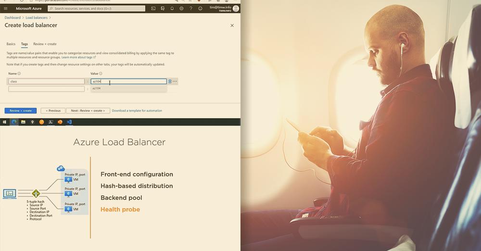Open the map pin app in taskbar
This screenshot has width=481, height=251.
coord(32,122)
